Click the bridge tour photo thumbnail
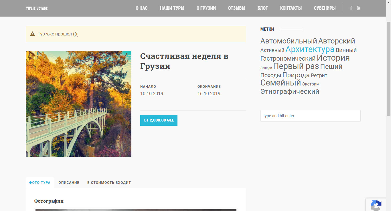The image size is (391, 211). 78,104
